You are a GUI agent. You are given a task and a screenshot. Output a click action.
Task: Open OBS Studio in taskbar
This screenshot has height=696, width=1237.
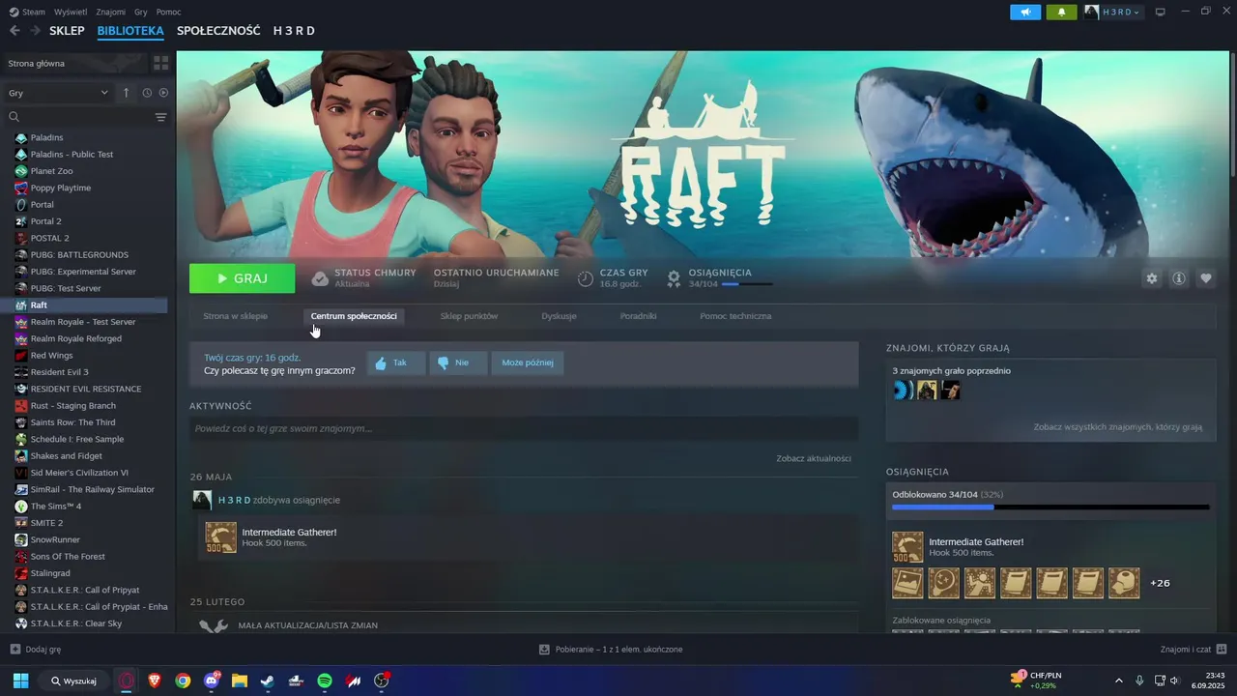click(382, 681)
